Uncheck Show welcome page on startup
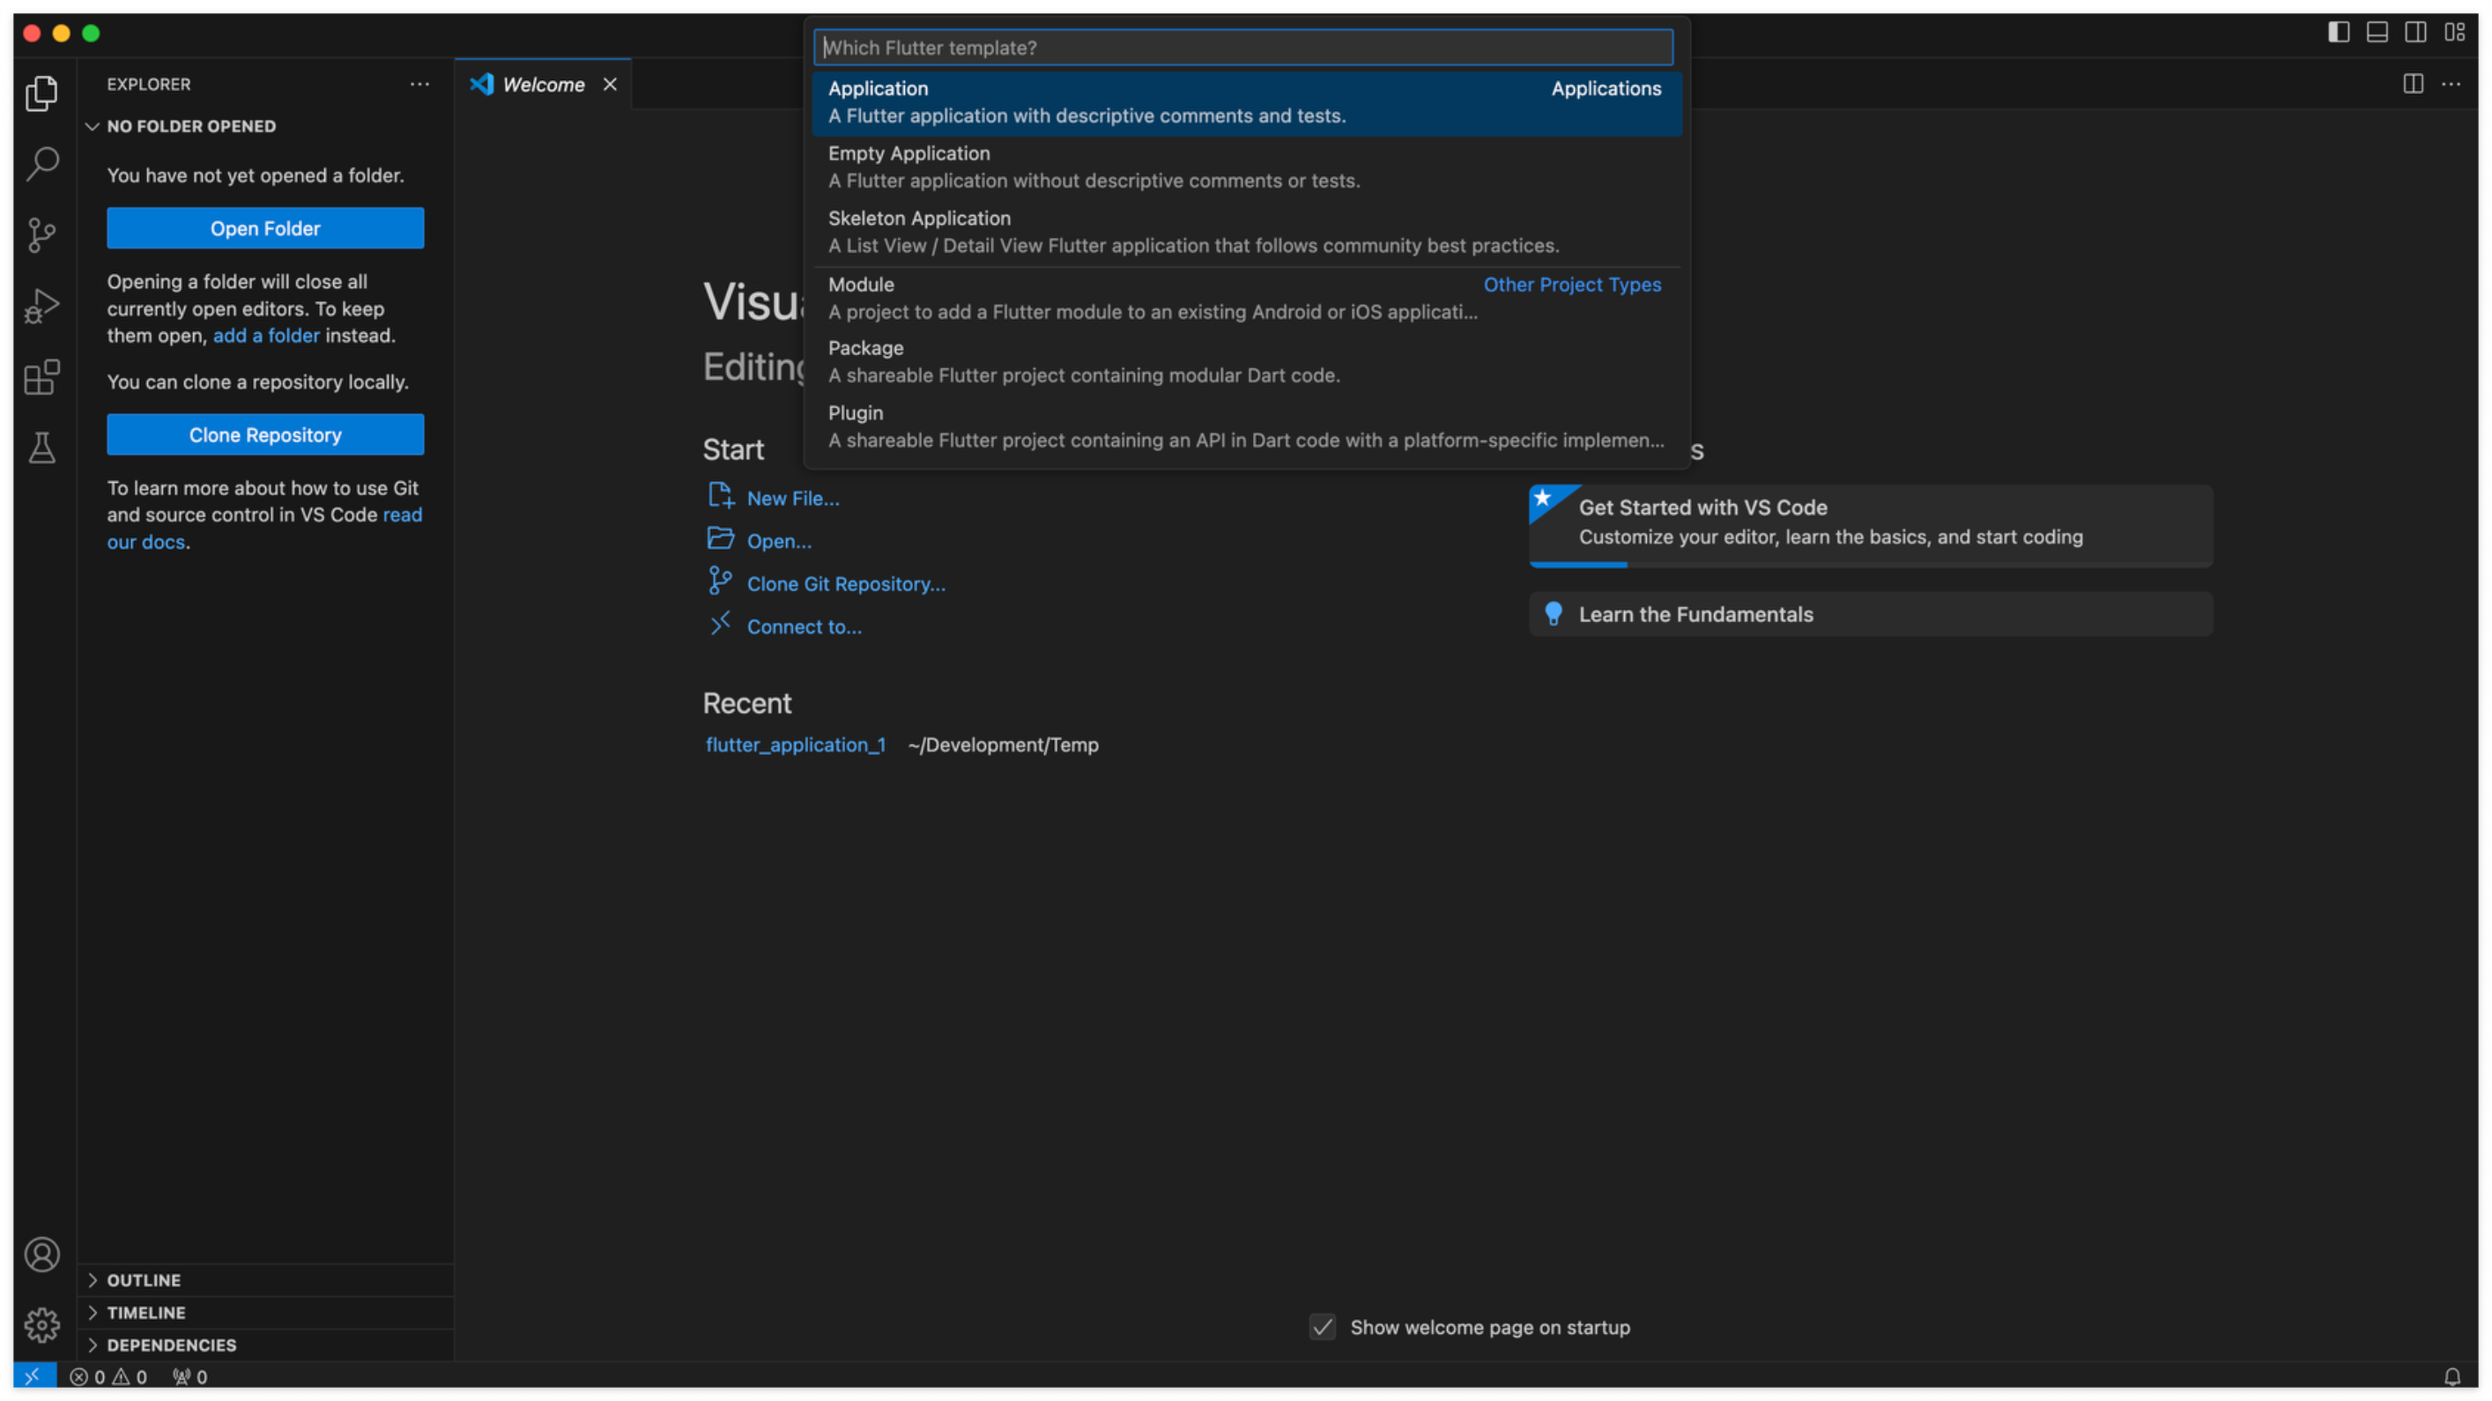Screen dimensions: 2492x1401 tap(1323, 1326)
